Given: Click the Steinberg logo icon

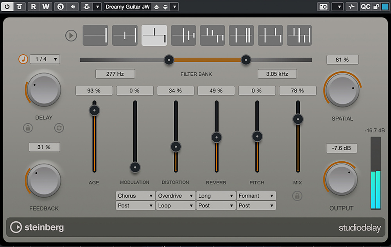Looking at the screenshot, I should pyautogui.click(x=16, y=227).
